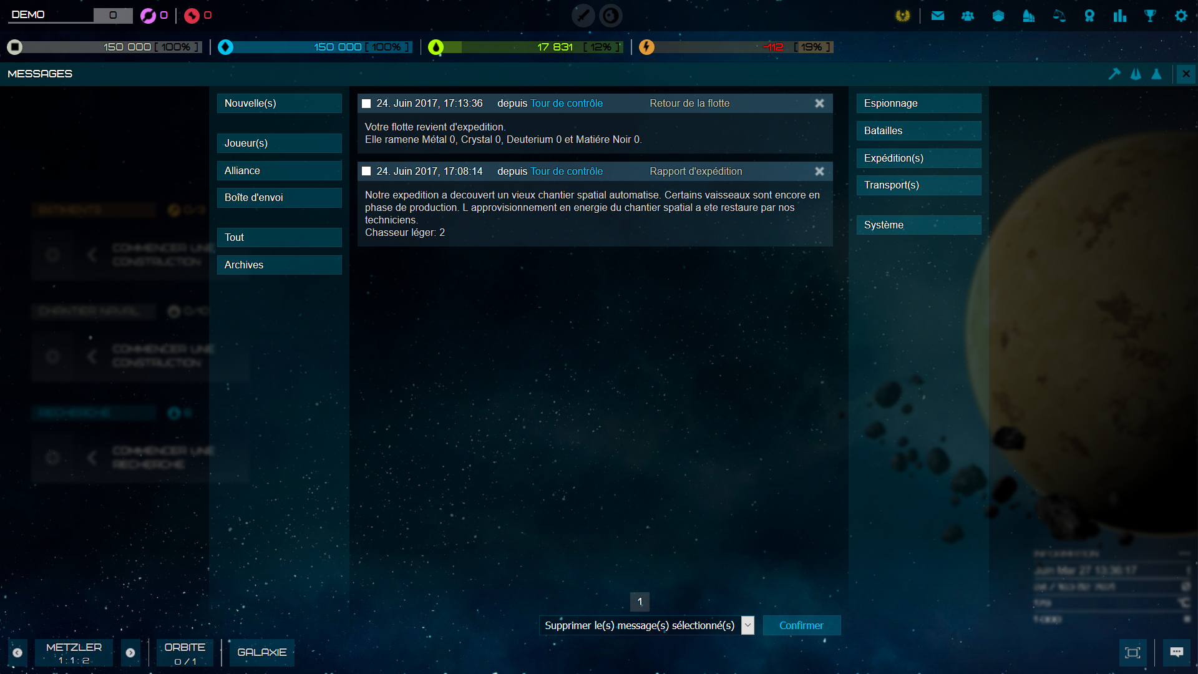Click the Confirmer button
Image resolution: width=1198 pixels, height=674 pixels.
(x=801, y=625)
